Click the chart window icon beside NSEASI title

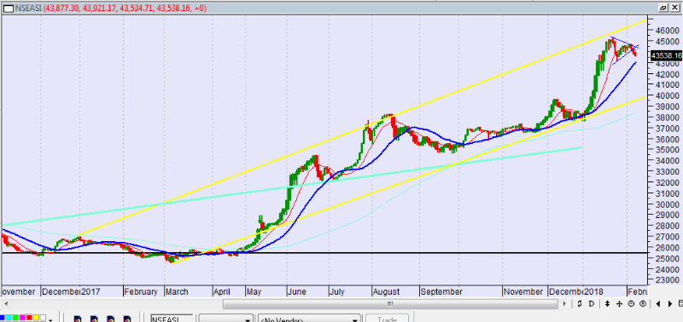coord(8,8)
